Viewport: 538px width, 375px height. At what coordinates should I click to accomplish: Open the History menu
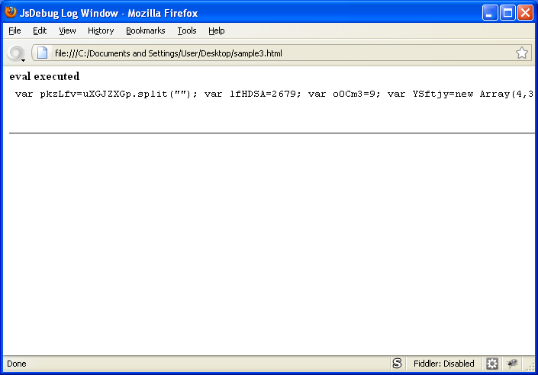click(101, 30)
